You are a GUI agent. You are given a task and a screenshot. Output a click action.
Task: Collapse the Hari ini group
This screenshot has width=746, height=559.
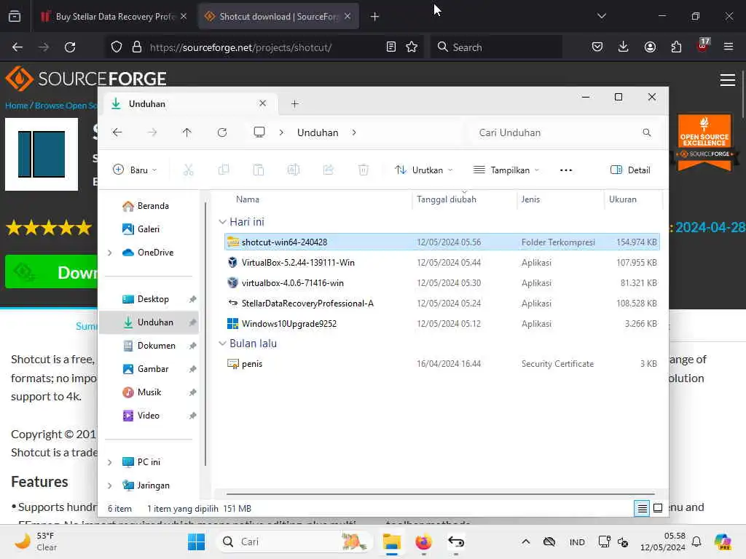click(222, 222)
